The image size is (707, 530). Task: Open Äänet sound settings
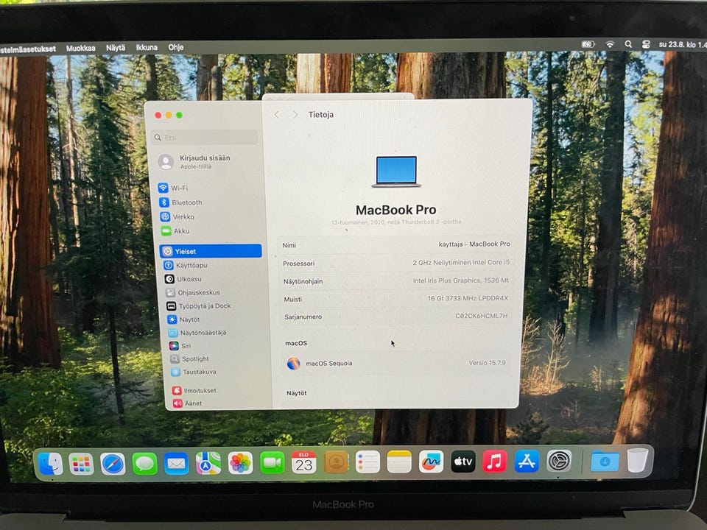pos(188,403)
